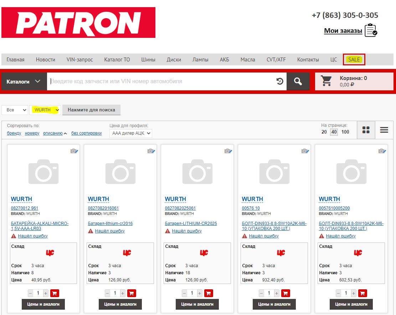The height and width of the screenshot is (315, 396).
Task: Click ЦС warehouse logo on 08270012 961 card
Action: pos(50,252)
